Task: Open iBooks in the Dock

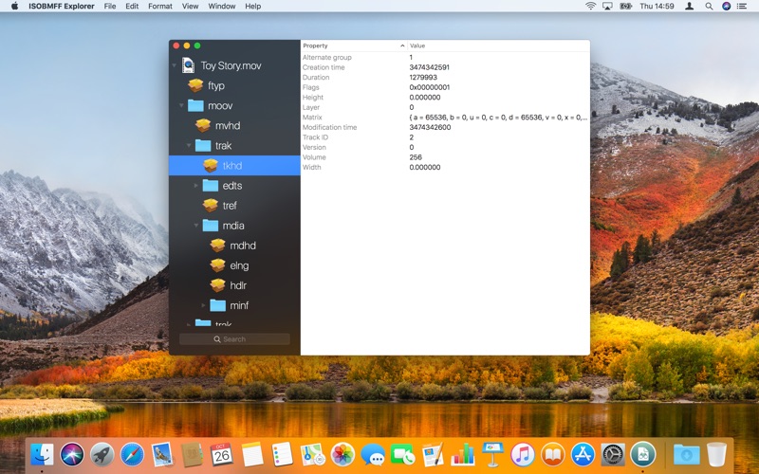Action: point(553,455)
